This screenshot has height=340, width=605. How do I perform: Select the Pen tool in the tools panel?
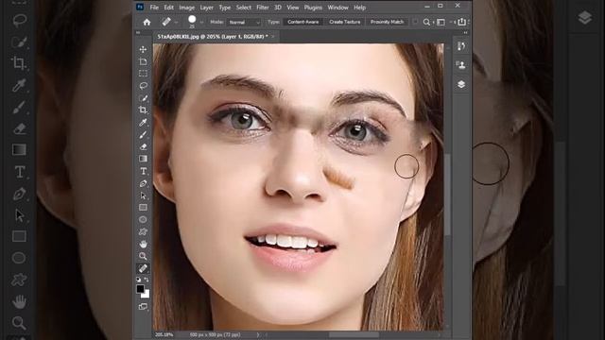(143, 183)
